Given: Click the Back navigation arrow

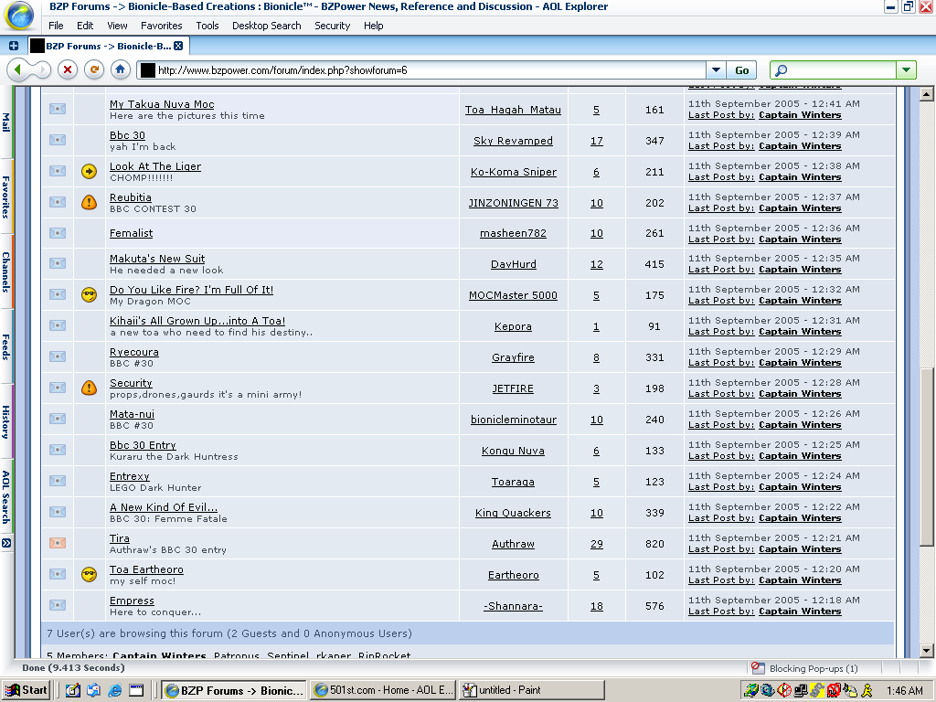Looking at the screenshot, I should (20, 69).
